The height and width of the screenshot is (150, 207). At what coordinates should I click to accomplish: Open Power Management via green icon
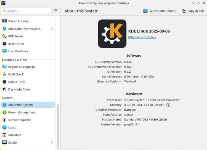coord(4,112)
